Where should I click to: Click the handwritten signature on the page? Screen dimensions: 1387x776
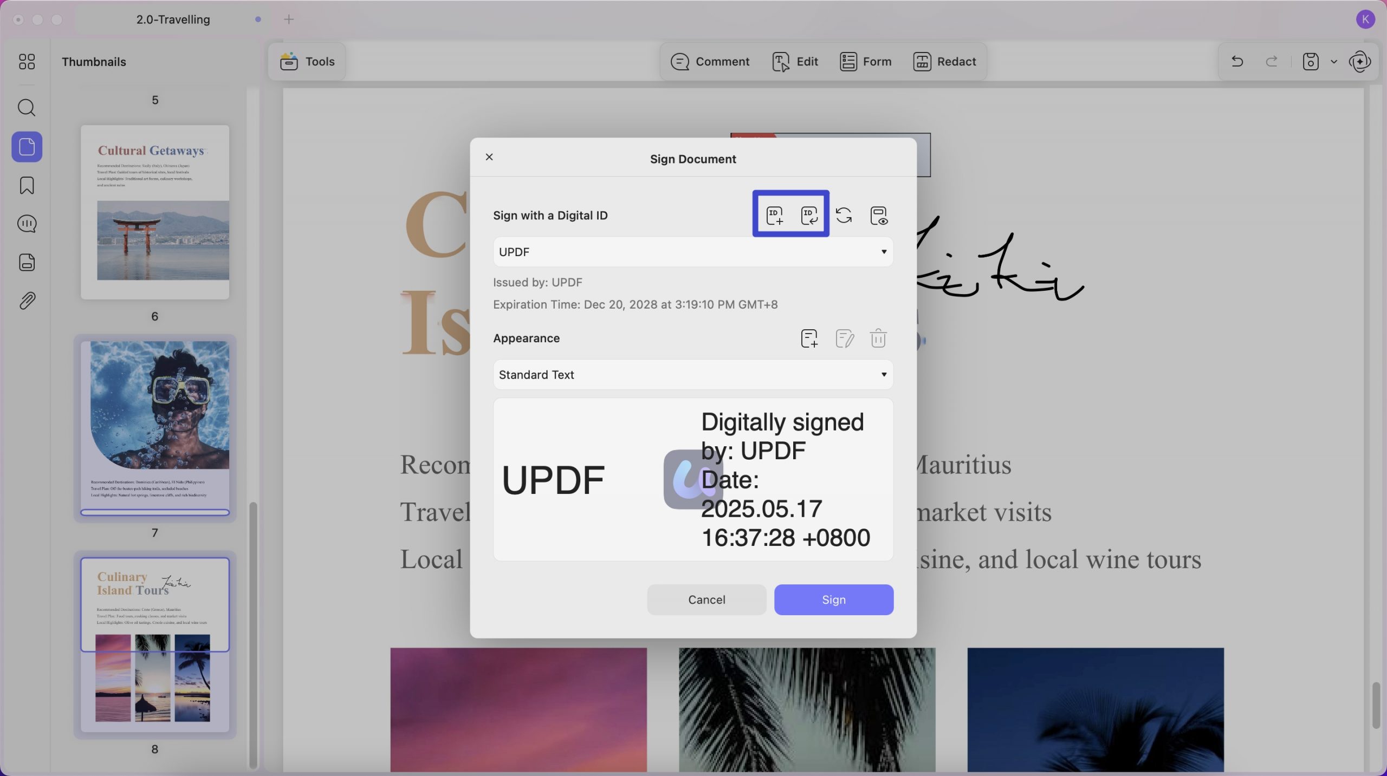tap(1000, 259)
